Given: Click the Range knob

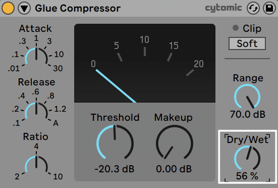Looking at the screenshot, I should point(247,97).
